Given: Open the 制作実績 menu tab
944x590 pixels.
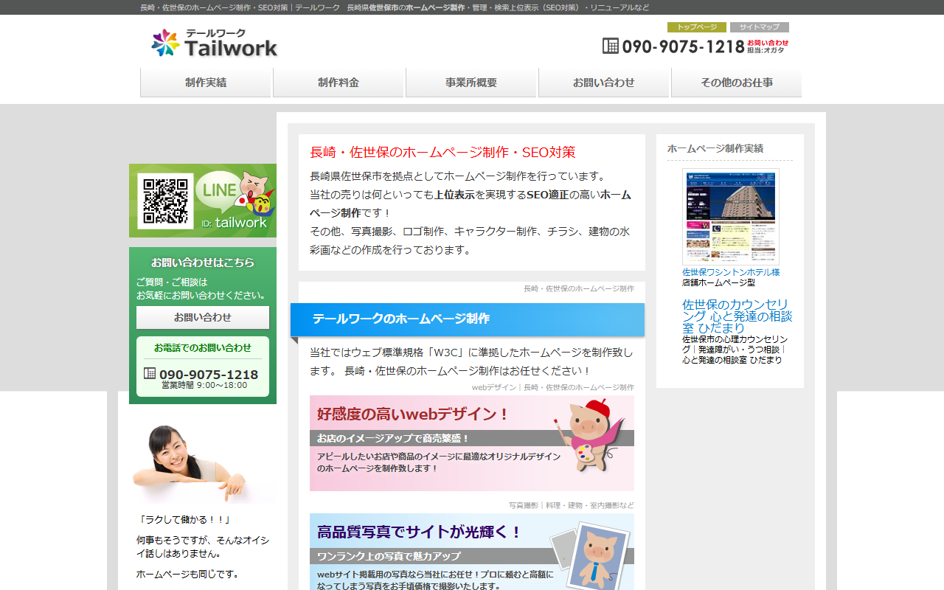Looking at the screenshot, I should coord(206,83).
